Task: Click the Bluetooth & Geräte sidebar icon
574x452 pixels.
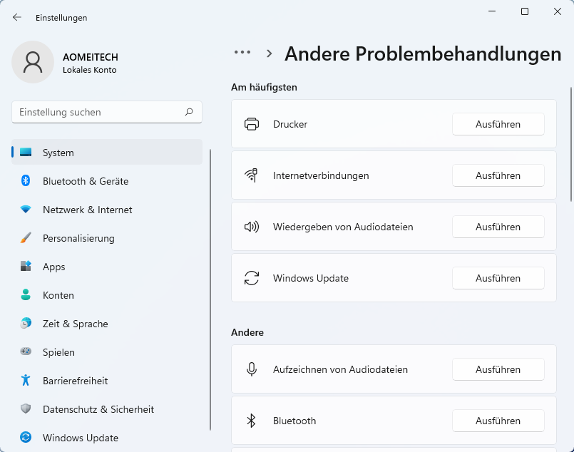Action: coord(26,181)
